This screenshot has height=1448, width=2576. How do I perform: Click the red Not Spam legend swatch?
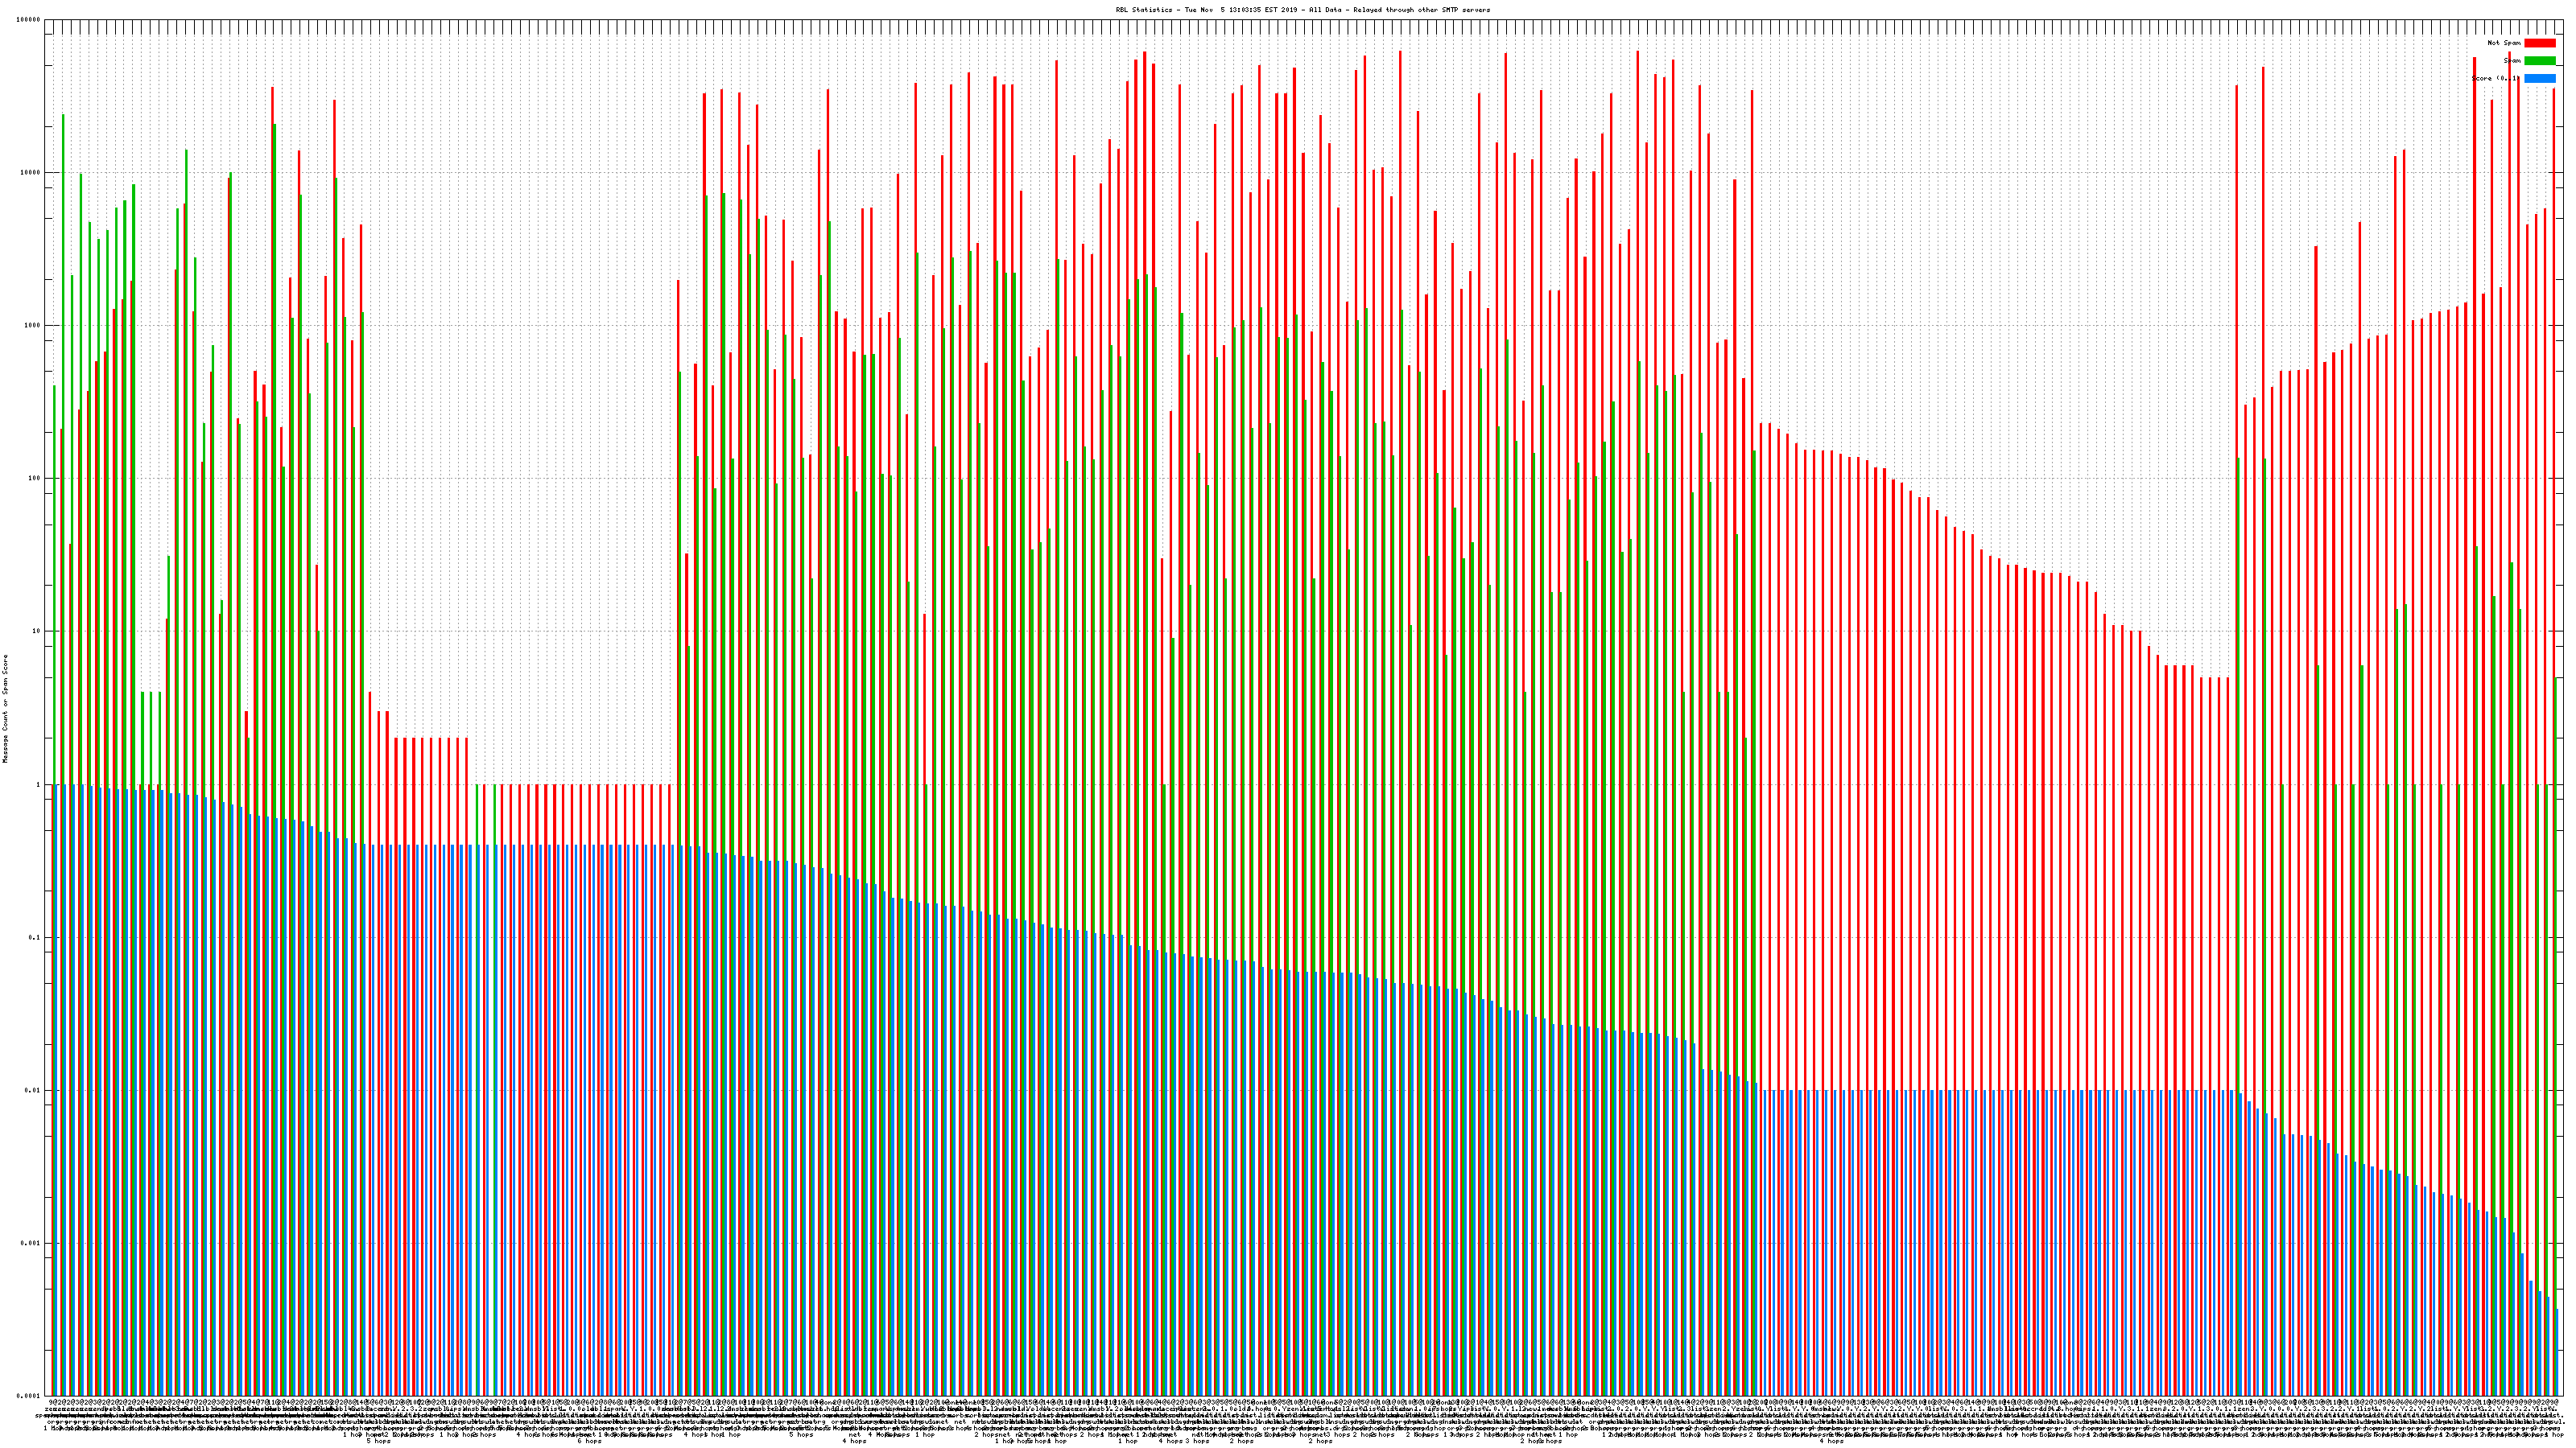tap(2539, 43)
